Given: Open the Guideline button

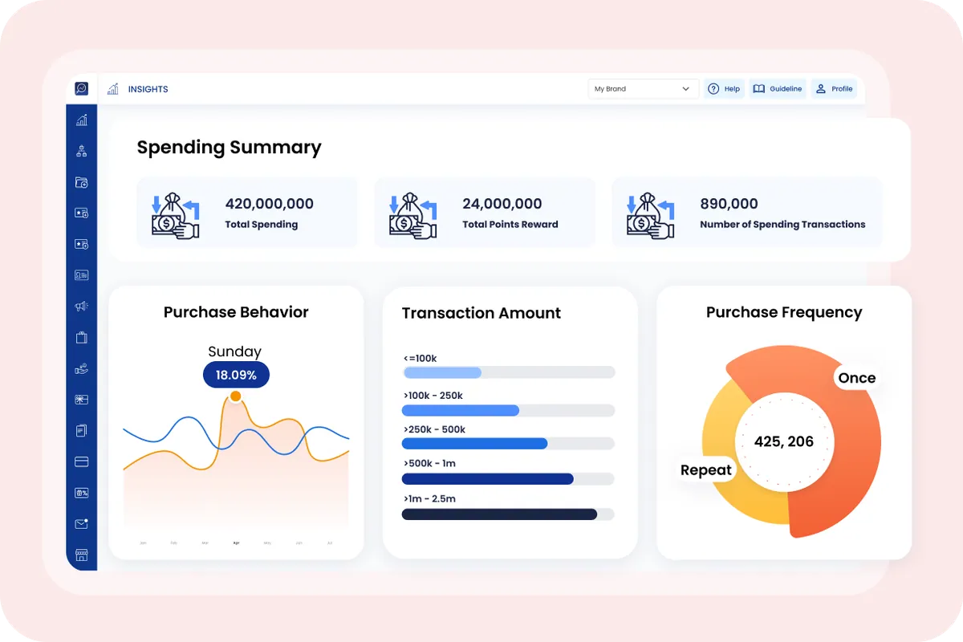Looking at the screenshot, I should tap(778, 89).
